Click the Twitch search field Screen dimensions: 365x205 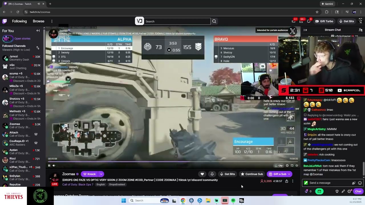tap(177, 21)
